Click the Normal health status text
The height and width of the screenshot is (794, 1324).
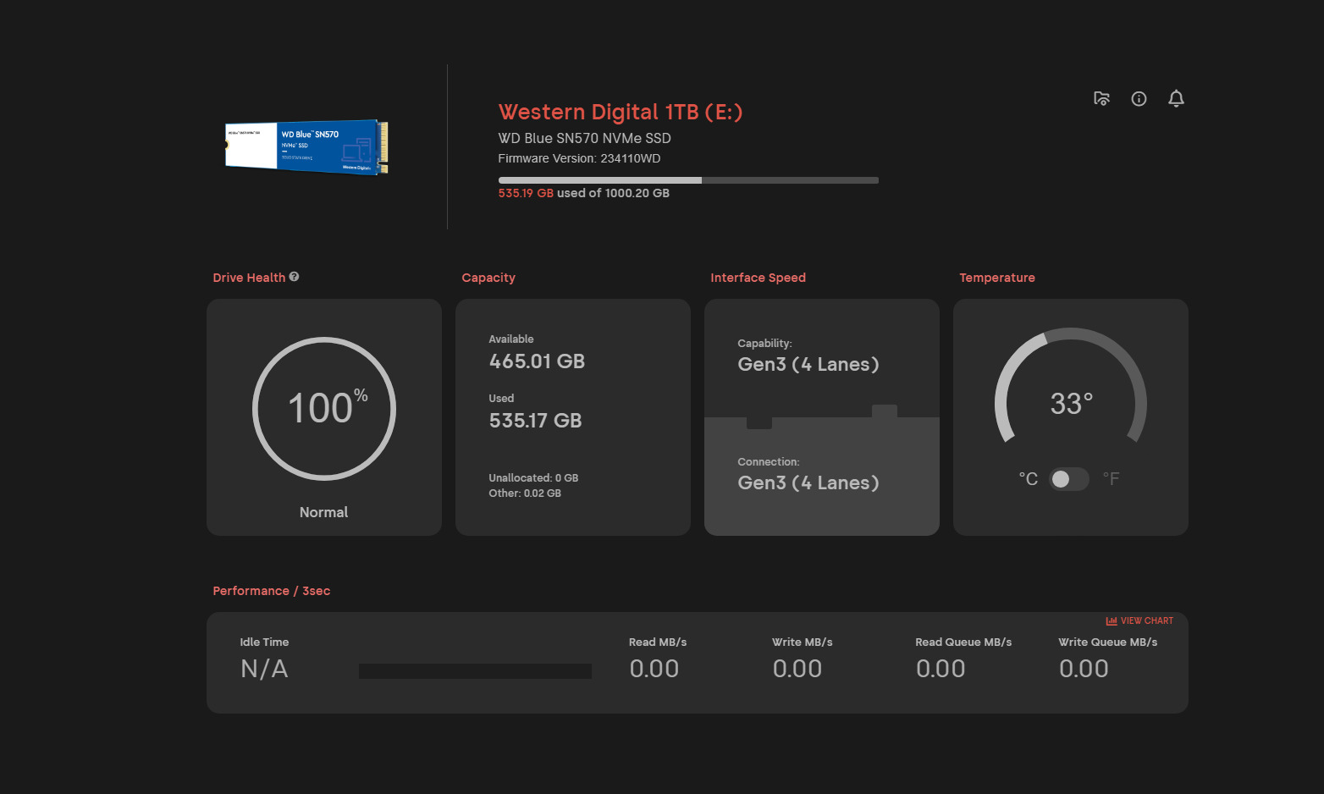(323, 512)
